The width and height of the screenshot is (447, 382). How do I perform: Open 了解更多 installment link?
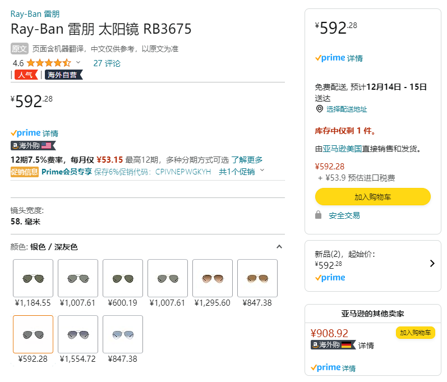[247, 160]
